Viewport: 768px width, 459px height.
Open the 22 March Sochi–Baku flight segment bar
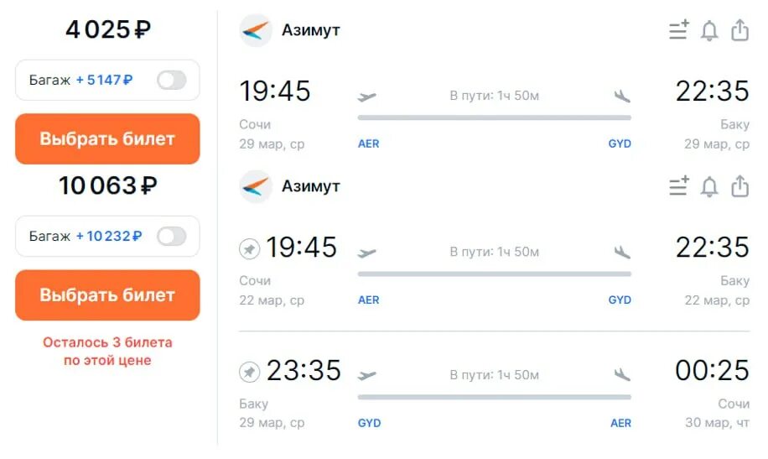click(494, 274)
